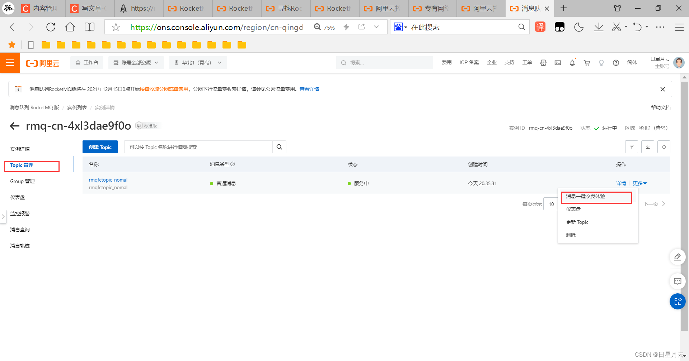Click the 工作台 button
Image resolution: width=689 pixels, height=361 pixels.
(x=87, y=63)
